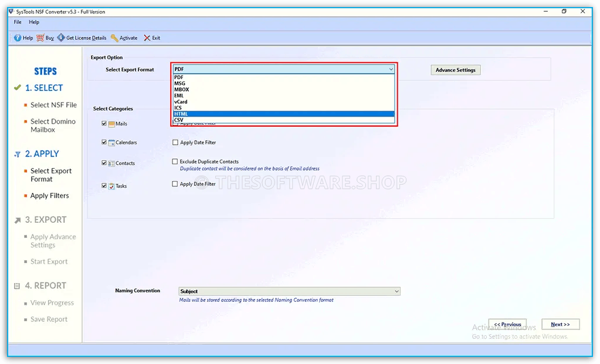This screenshot has height=364, width=600.
Task: Choose CSV from the export format list
Action: 283,120
